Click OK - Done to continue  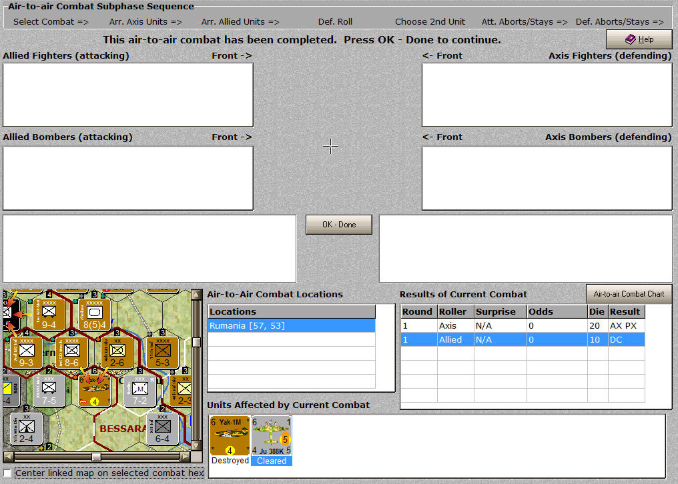339,225
